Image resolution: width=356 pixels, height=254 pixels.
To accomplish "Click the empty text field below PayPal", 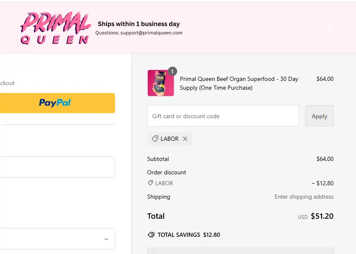I will pos(57,167).
